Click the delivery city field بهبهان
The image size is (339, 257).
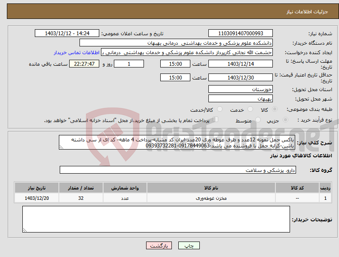point(241,99)
